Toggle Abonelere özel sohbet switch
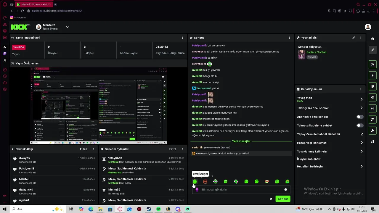 click(x=360, y=117)
